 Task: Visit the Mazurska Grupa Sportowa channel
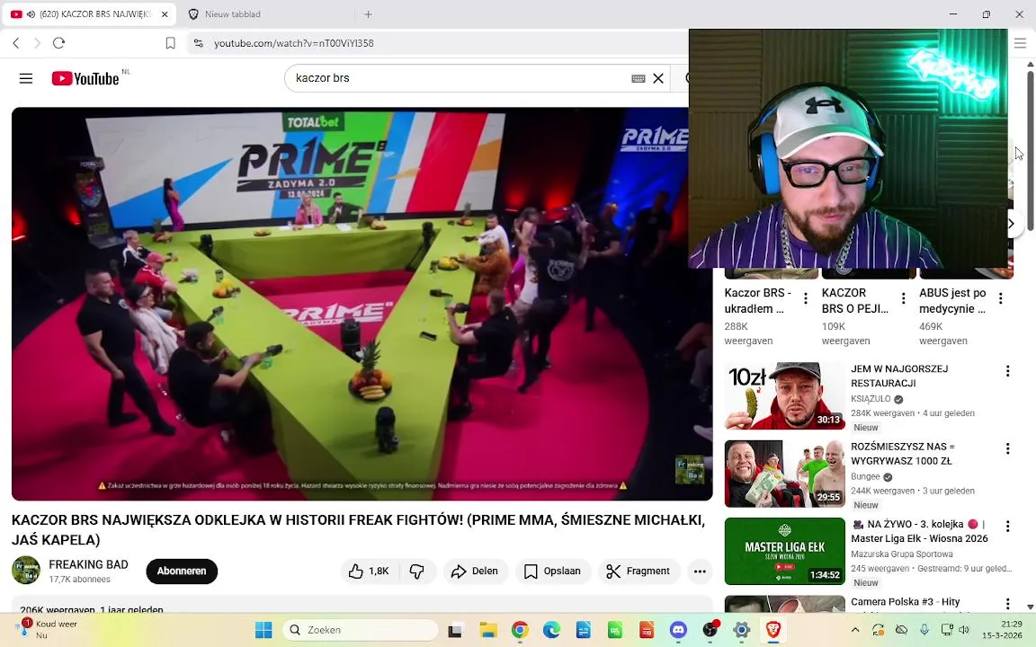point(902,554)
